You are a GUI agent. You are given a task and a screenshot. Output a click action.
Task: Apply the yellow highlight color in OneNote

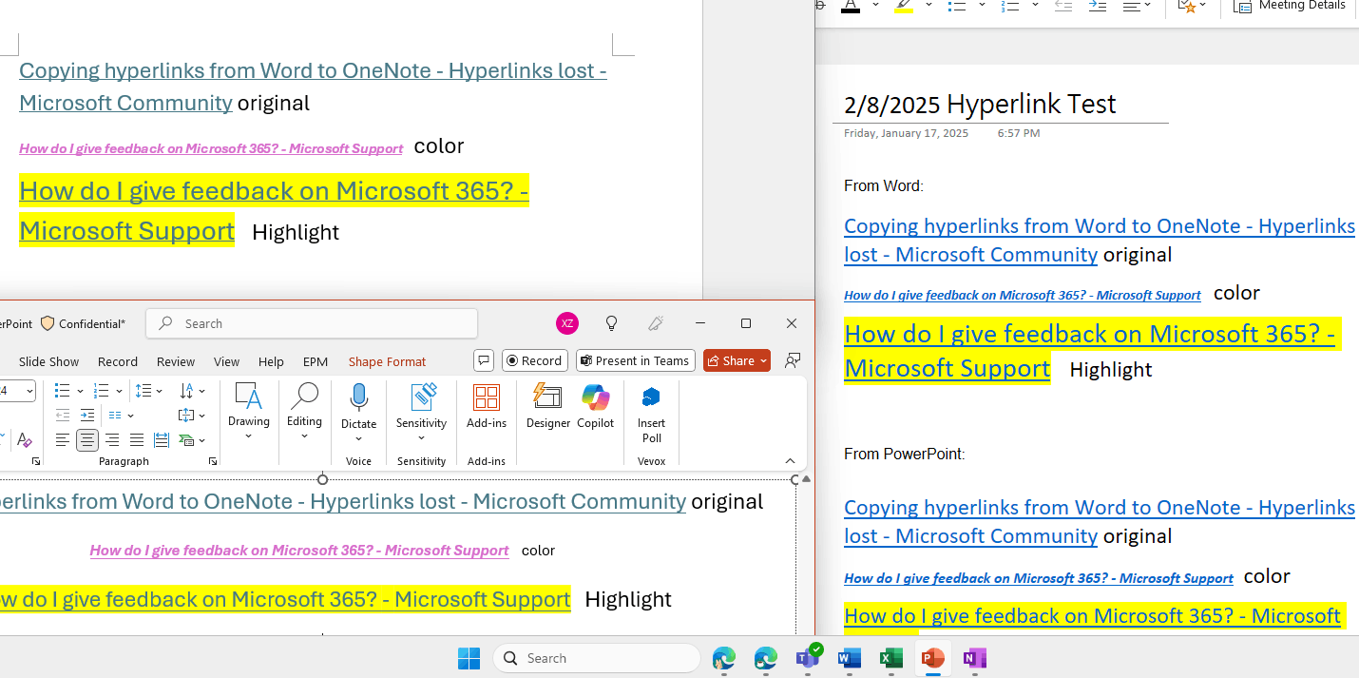[904, 6]
